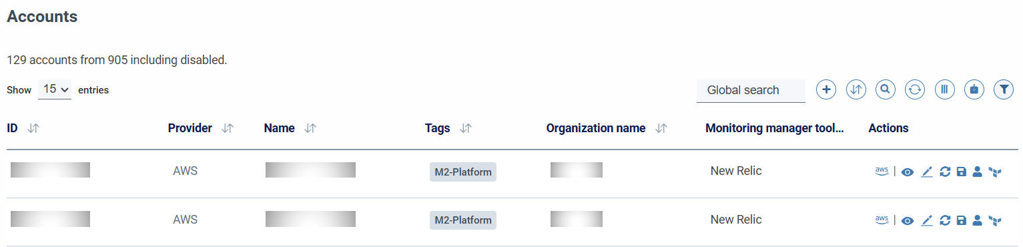View second account using the eye icon

908,220
